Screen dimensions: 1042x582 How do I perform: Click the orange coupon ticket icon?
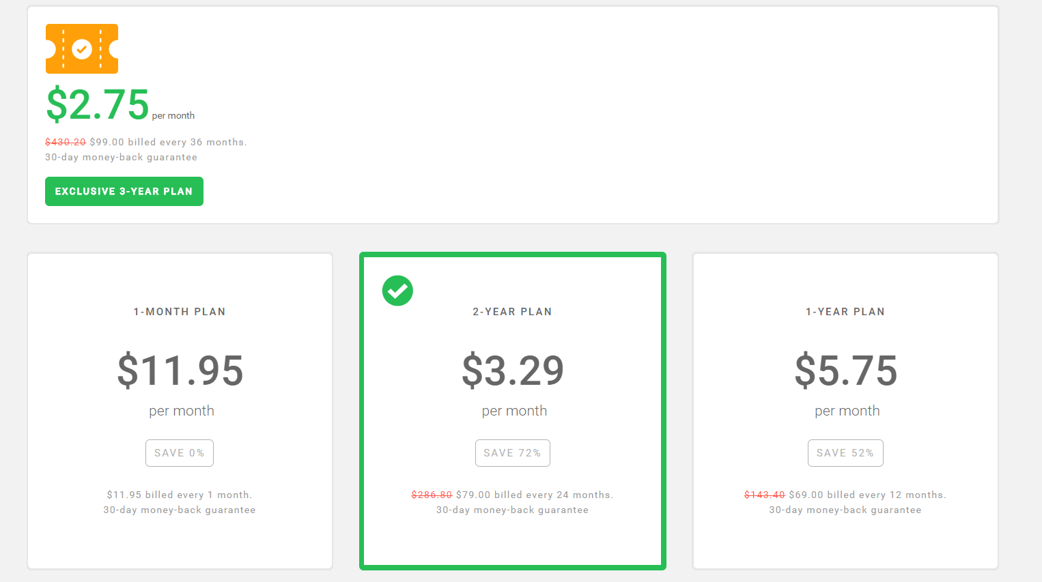(x=82, y=49)
